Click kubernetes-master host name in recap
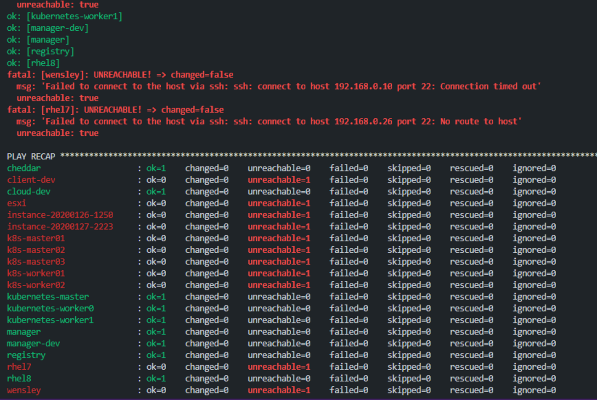 click(48, 297)
